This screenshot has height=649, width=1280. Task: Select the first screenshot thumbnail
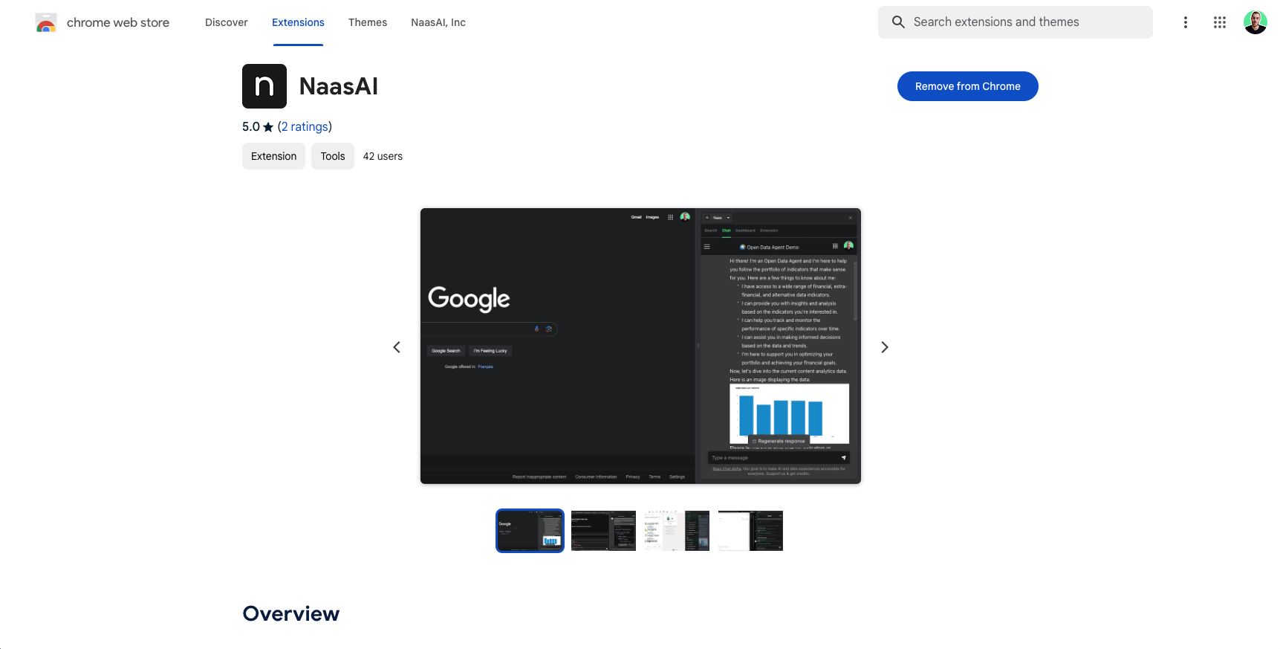point(530,531)
